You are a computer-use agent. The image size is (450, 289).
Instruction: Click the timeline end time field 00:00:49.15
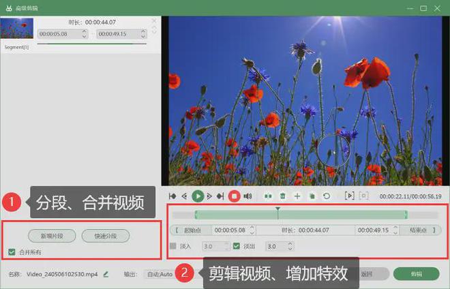point(374,230)
